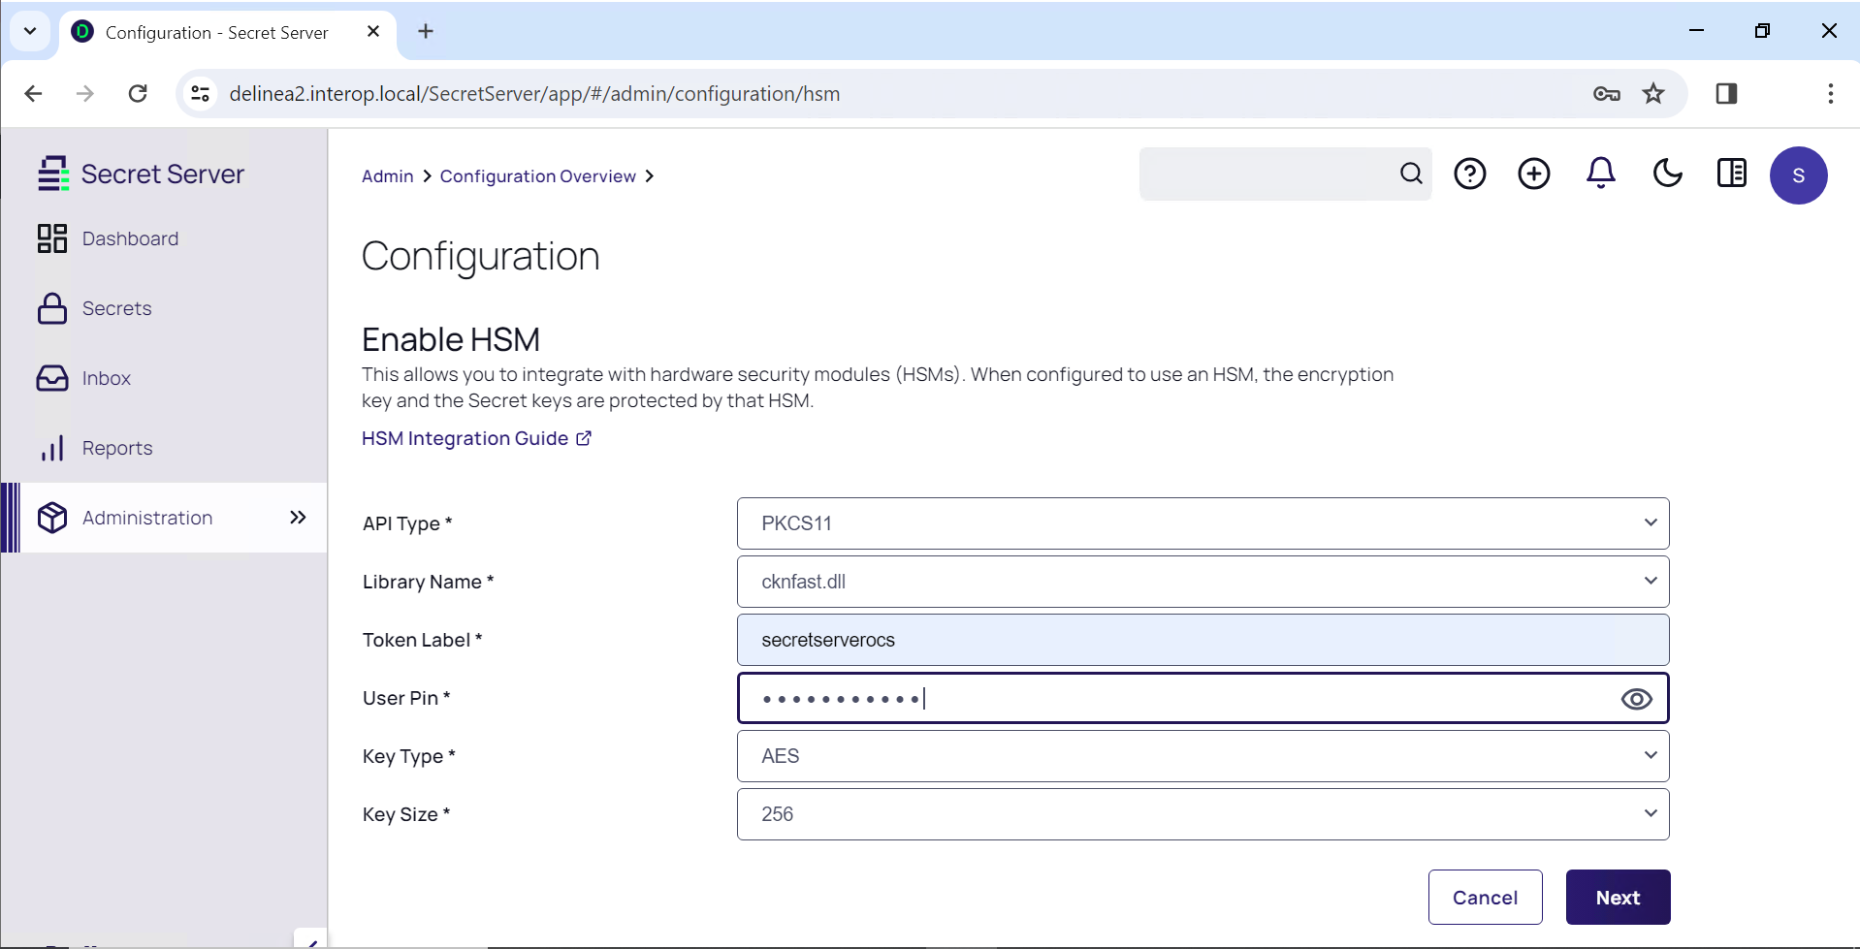Bookmark this page with the star

[1653, 93]
